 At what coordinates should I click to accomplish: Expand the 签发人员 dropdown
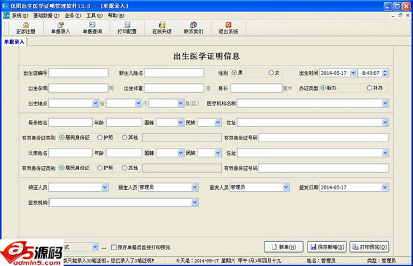pyautogui.click(x=286, y=187)
